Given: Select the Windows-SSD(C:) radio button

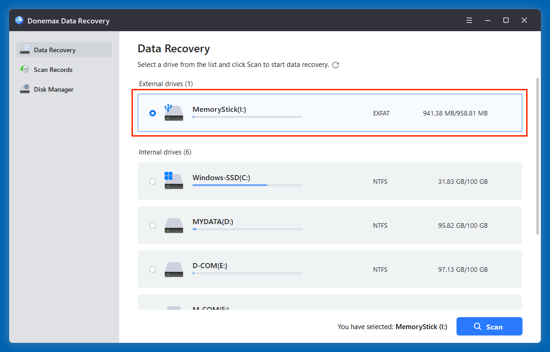Looking at the screenshot, I should 153,181.
